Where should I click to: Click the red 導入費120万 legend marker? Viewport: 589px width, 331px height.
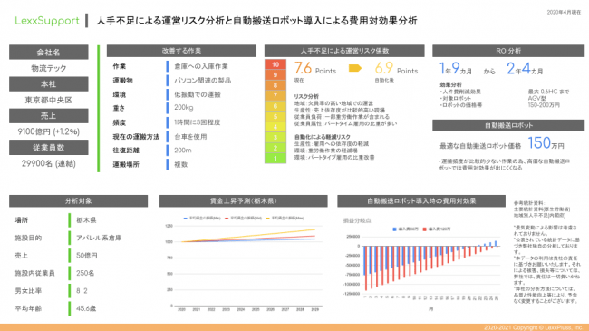(424, 229)
